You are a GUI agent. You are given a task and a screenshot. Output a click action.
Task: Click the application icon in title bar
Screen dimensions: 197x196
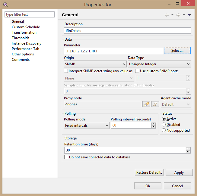point(5,5)
